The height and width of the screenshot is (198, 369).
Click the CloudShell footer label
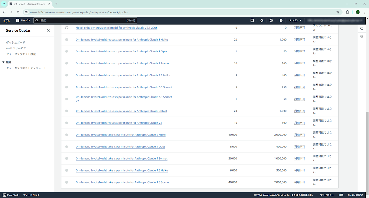coord(13,195)
